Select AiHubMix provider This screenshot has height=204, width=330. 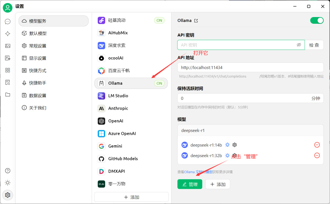(x=131, y=33)
